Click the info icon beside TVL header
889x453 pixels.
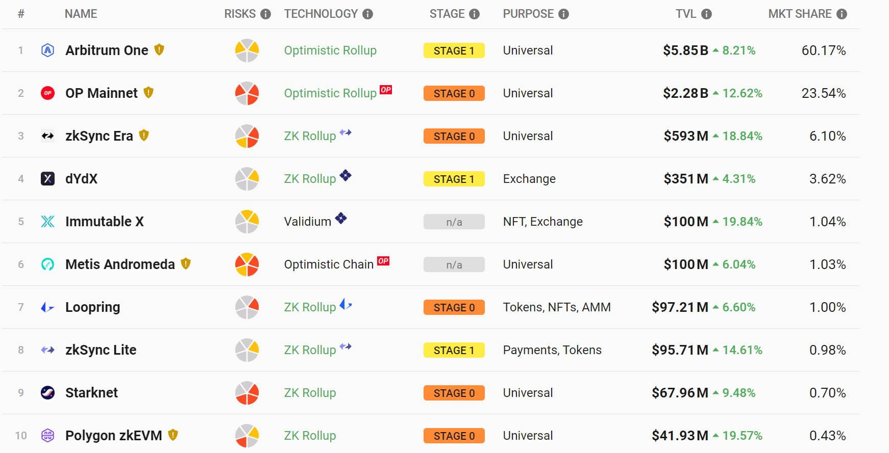[x=706, y=14]
